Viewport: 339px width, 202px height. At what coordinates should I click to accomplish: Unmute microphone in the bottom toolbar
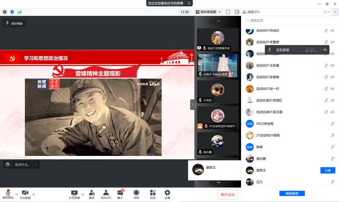point(8,194)
